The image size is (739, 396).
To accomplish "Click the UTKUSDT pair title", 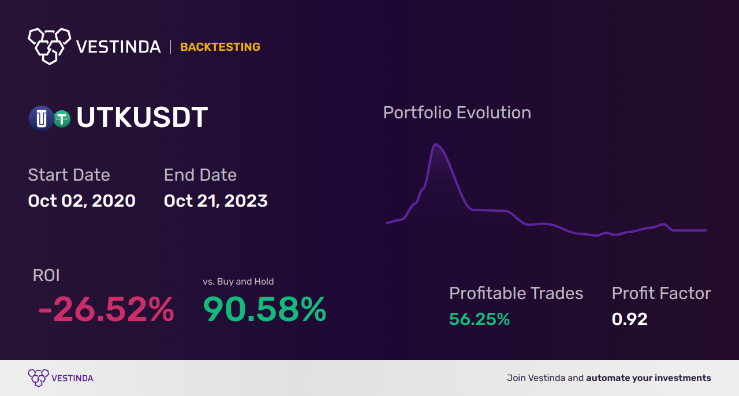I will 142,118.
